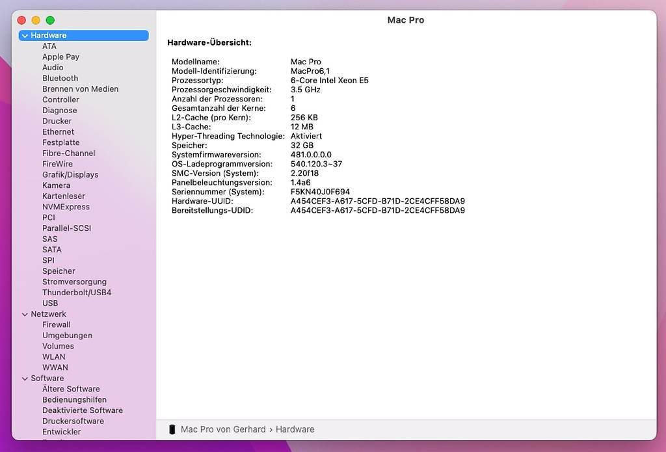The image size is (666, 452).
Task: Select SPI sidebar entry
Action: (48, 260)
